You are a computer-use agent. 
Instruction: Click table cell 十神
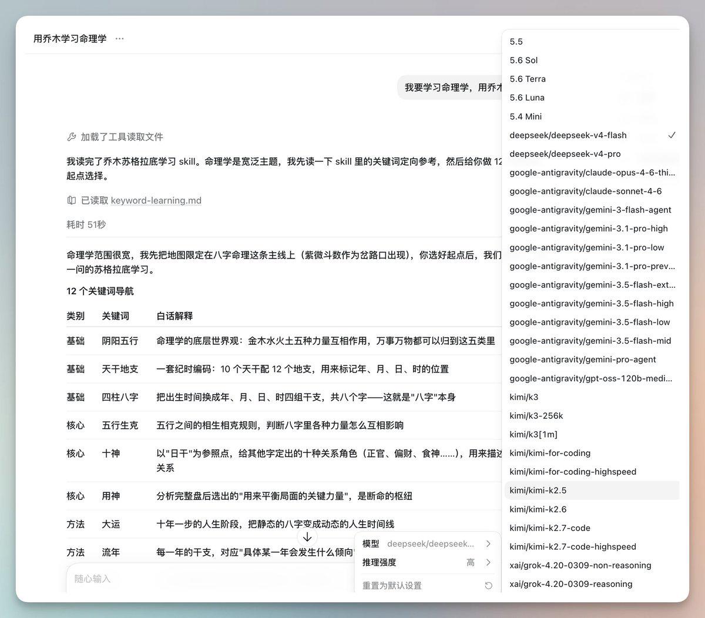point(110,454)
